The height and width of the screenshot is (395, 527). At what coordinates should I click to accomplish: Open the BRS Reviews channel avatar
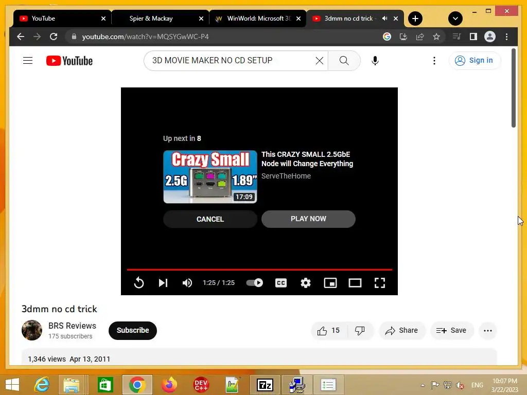32,330
